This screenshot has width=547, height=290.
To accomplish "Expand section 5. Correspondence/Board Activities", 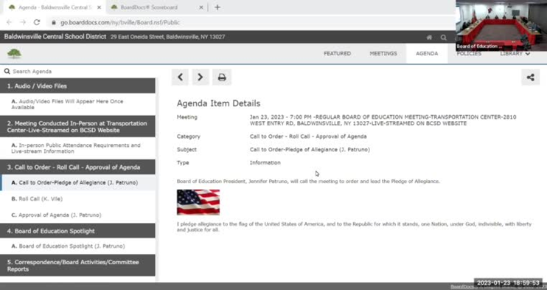I will click(x=77, y=266).
